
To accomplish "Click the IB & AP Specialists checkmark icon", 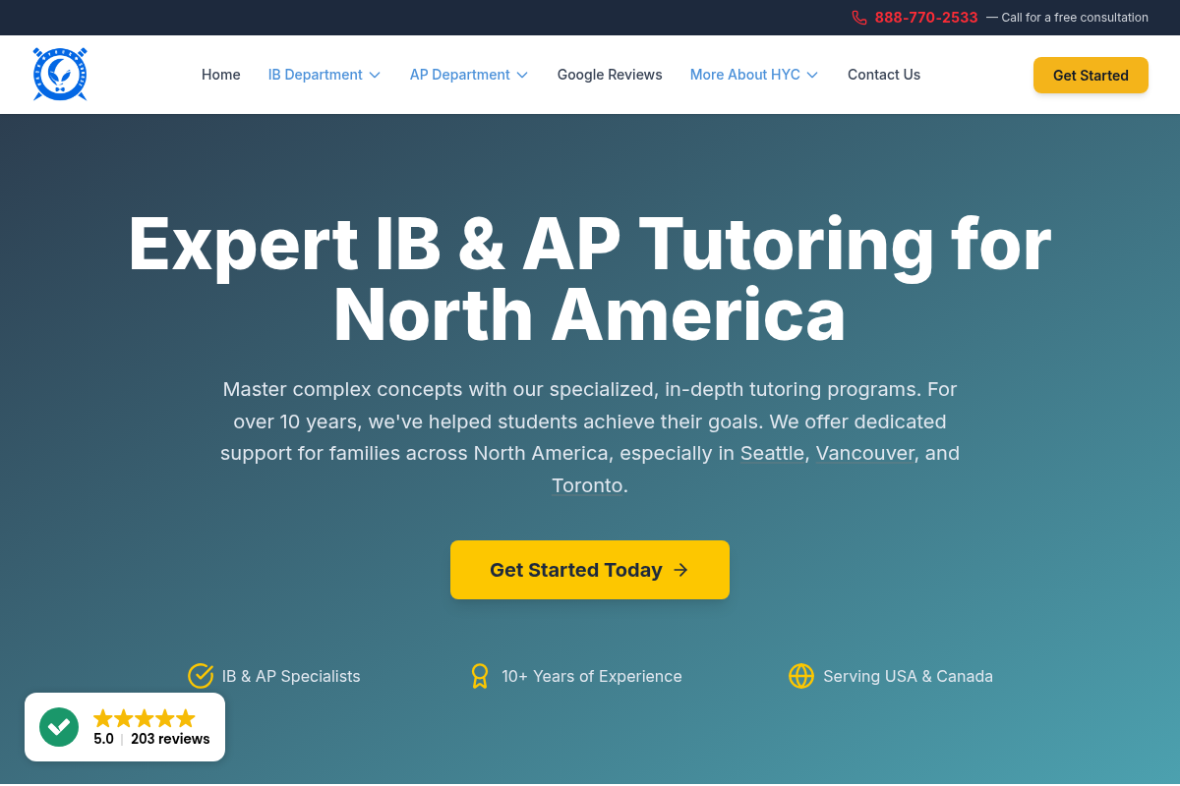I will (201, 676).
